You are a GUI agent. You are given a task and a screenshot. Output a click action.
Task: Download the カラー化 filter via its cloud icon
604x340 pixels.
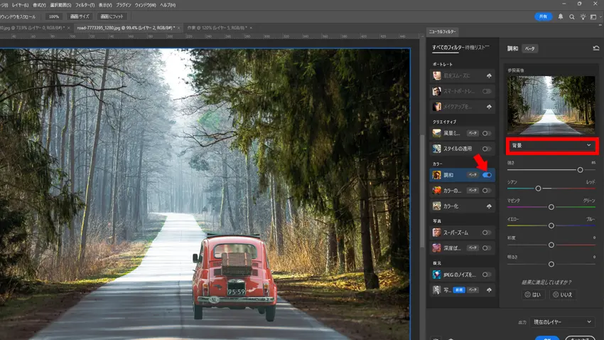coord(487,206)
